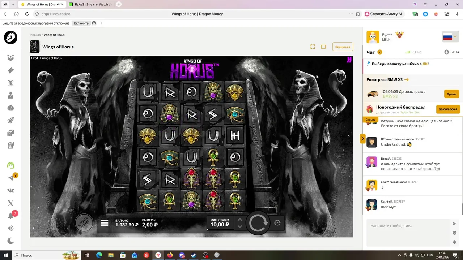The height and width of the screenshot is (260, 463).
Task: Open the slot game hamburger menu
Action: coord(105,223)
